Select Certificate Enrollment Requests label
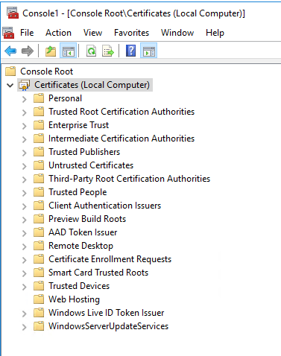Screen dimensions: 281x356 pos(110,259)
